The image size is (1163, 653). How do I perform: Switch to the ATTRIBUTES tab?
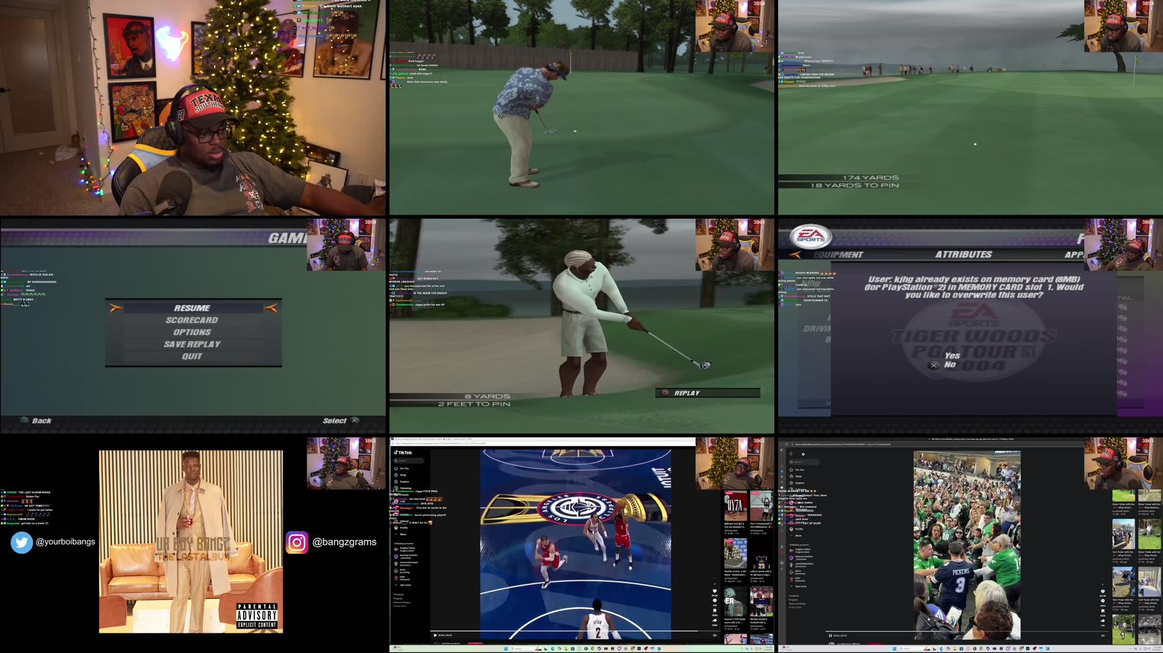pos(963,255)
